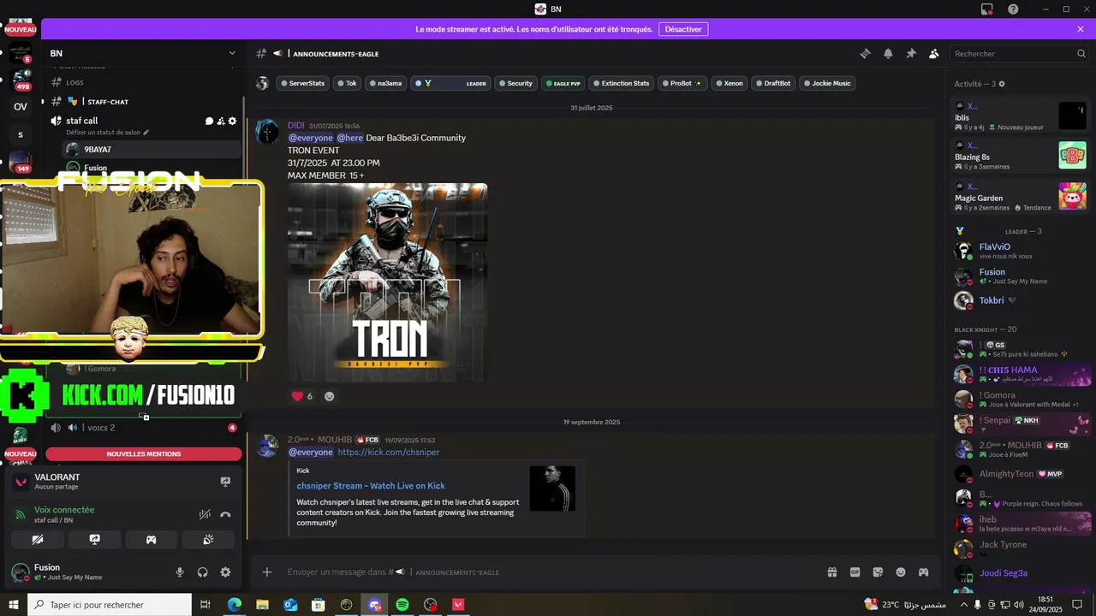Toggle member list visibility icon

point(933,54)
